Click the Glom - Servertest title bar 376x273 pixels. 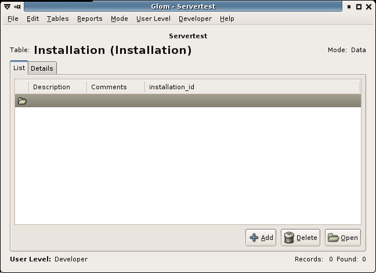[x=183, y=6]
